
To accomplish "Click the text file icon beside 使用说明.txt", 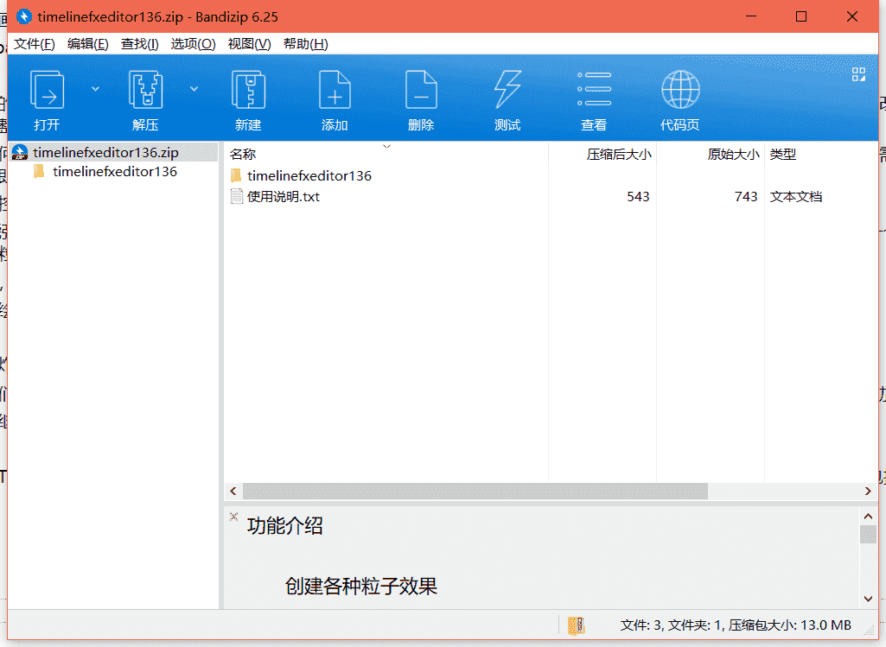I will 237,196.
